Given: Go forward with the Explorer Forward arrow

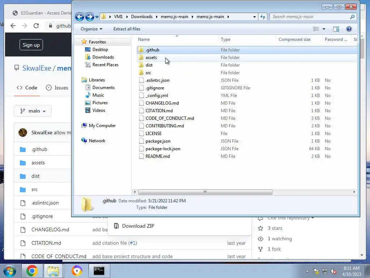Looking at the screenshot, I should [x=90, y=17].
